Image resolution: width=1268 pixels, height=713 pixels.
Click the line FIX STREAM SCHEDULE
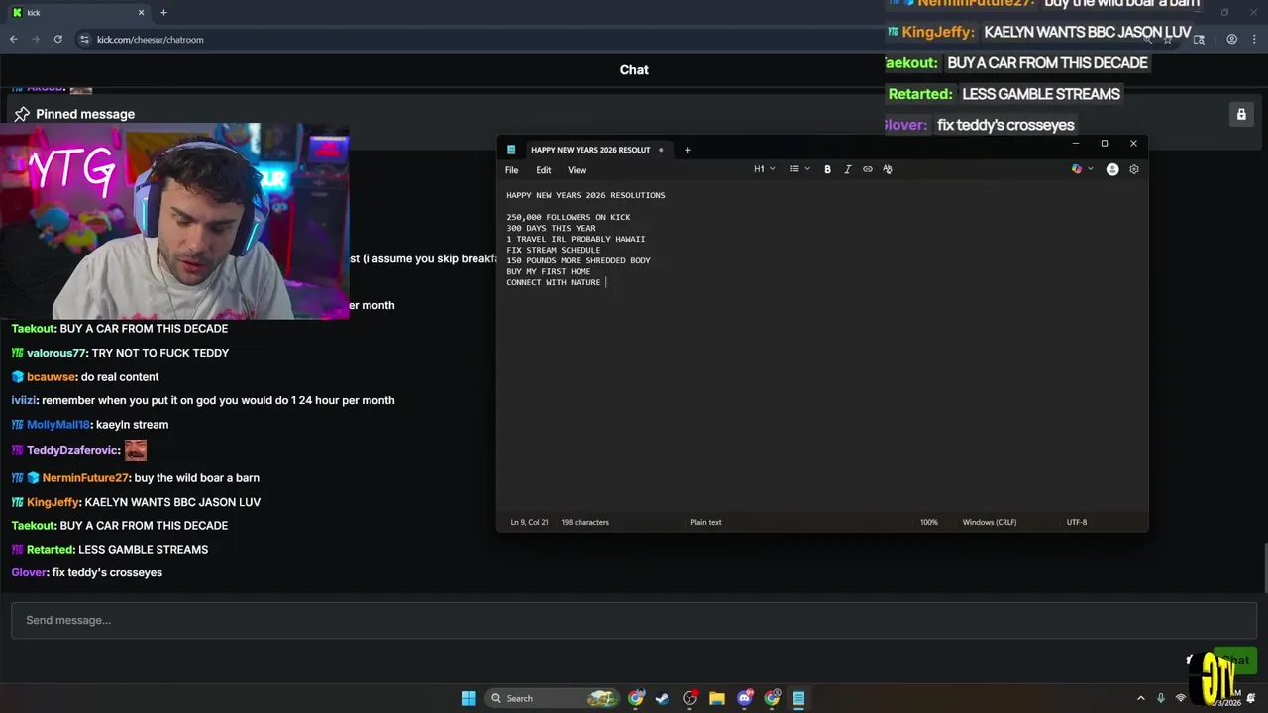[554, 250]
